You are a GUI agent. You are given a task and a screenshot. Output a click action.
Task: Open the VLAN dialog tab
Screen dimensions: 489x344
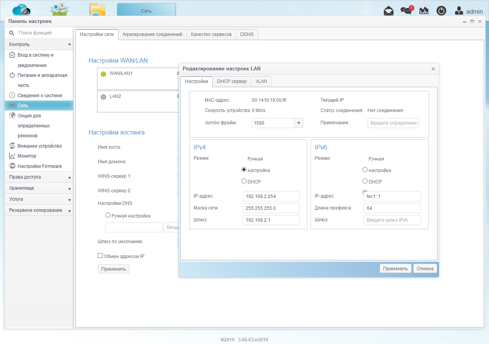261,81
